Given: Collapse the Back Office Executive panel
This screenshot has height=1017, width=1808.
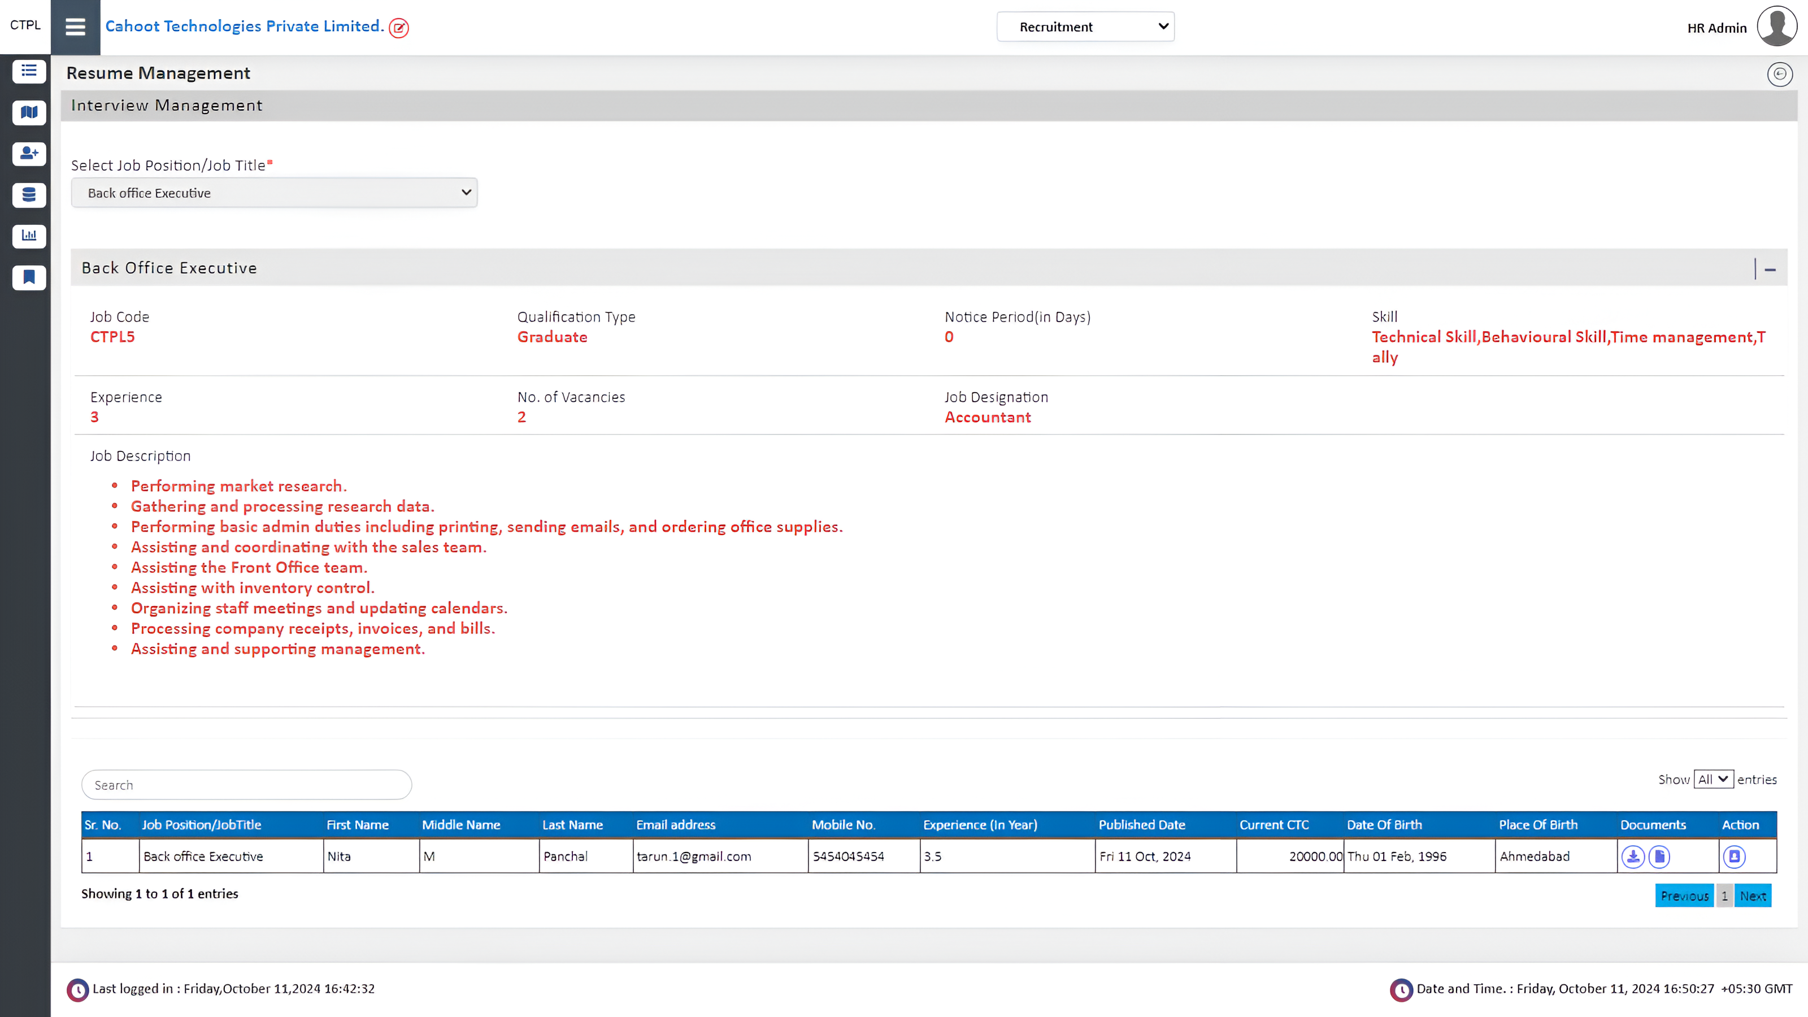Looking at the screenshot, I should [1770, 269].
